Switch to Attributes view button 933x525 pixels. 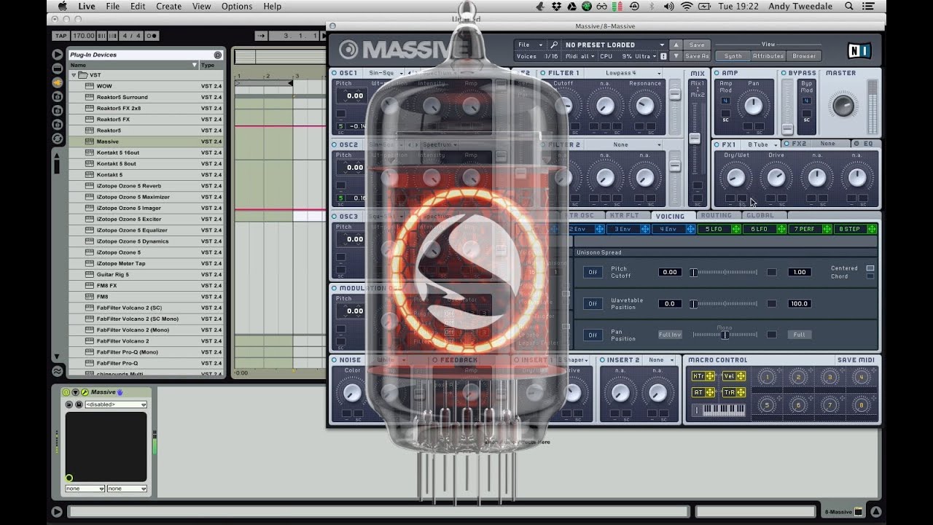pos(768,56)
